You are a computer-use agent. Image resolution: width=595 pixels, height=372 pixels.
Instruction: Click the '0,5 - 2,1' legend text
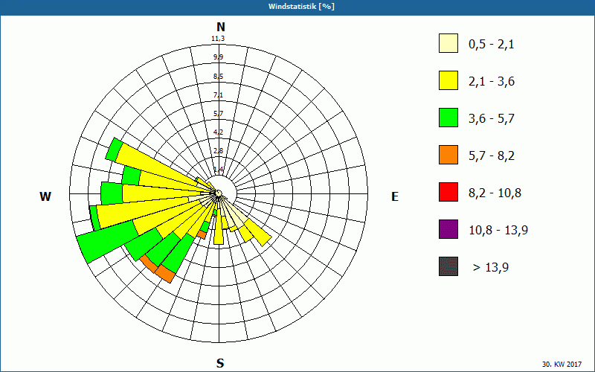click(x=491, y=45)
